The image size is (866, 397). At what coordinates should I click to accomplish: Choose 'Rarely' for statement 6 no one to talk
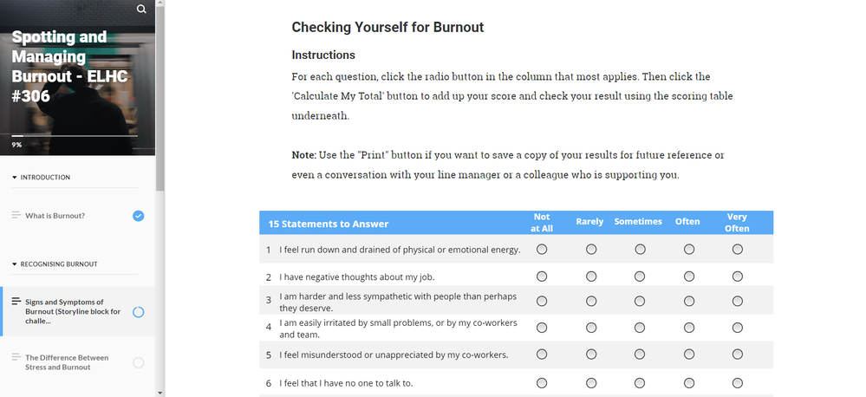pos(591,382)
